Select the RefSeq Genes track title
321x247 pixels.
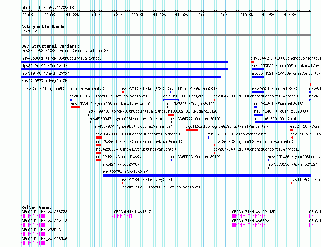pos(36,207)
